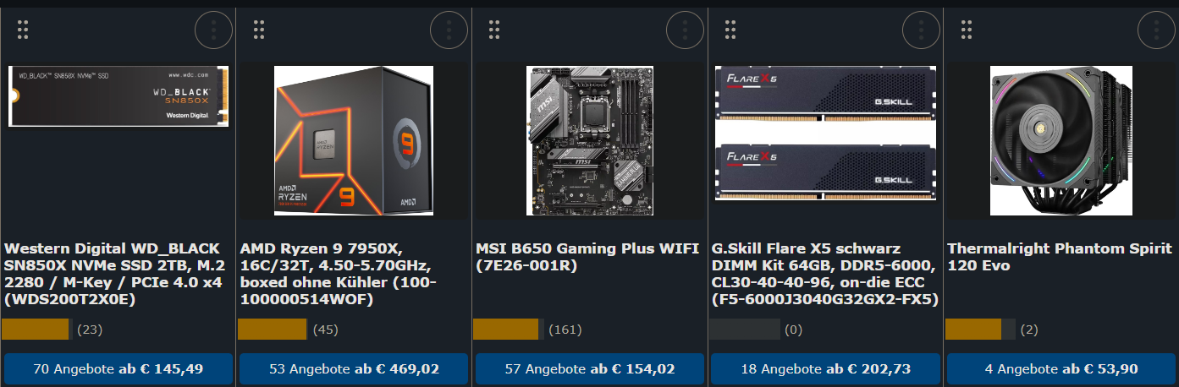The height and width of the screenshot is (387, 1179).
Task: Click the drag handle on the Ryzen 9 7950X card
Action: point(260,29)
